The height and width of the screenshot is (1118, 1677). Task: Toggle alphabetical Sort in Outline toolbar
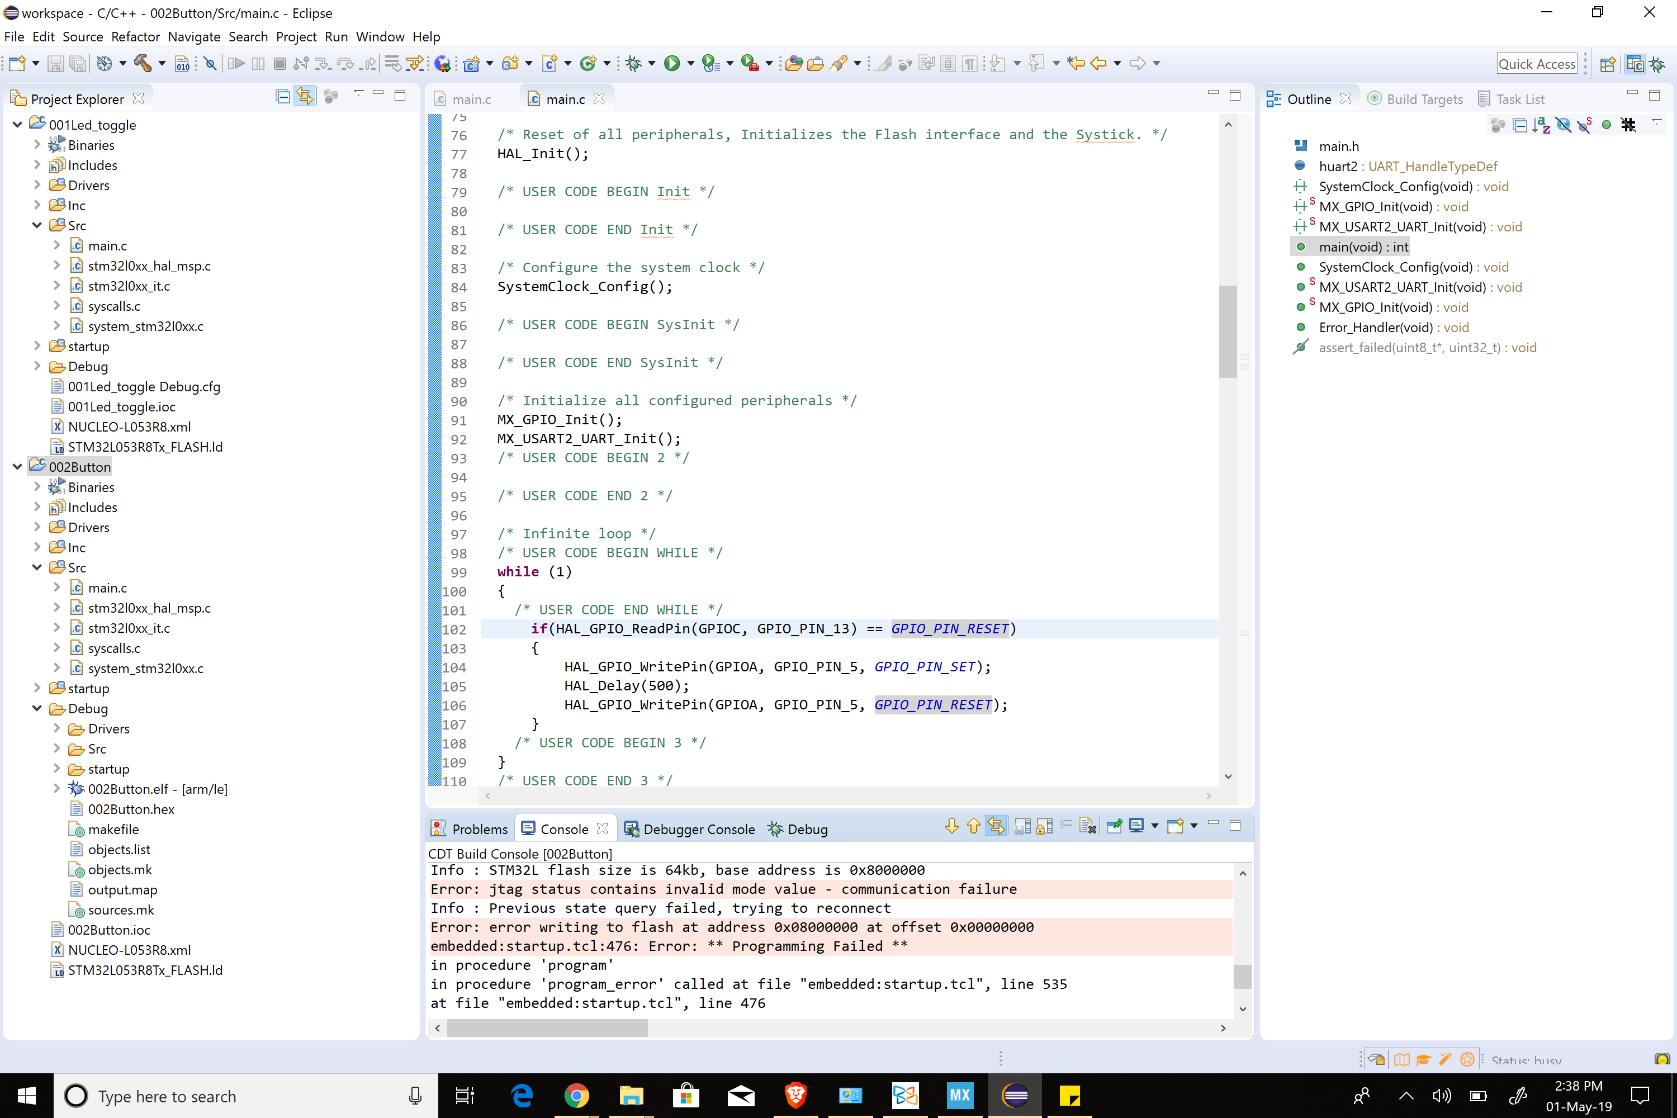click(1542, 125)
